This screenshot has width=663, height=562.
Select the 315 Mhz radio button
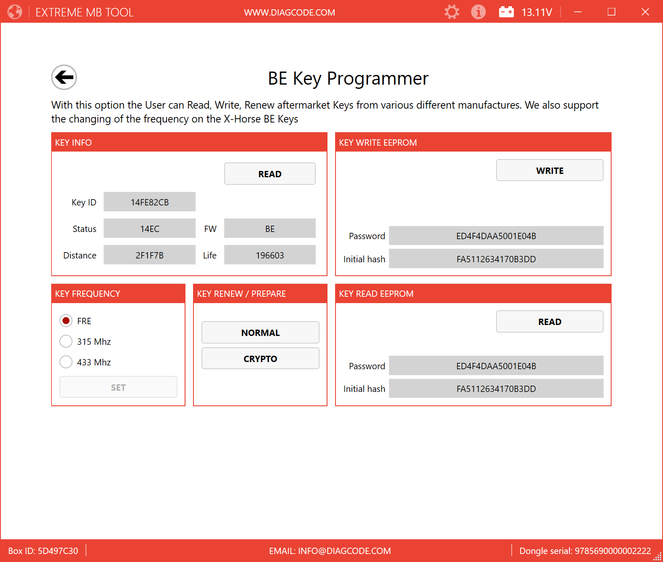pyautogui.click(x=66, y=341)
